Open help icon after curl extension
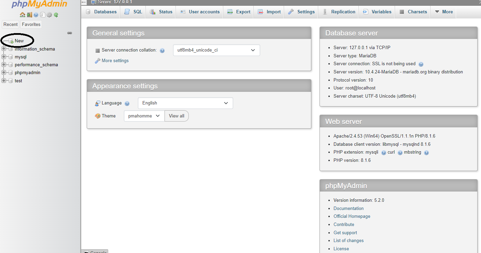 400,153
